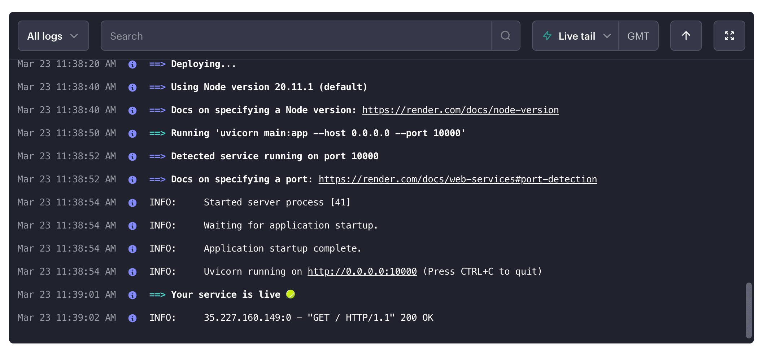The width and height of the screenshot is (763, 355).
Task: Click info icon on GET 200 OK line
Action: [132, 318]
